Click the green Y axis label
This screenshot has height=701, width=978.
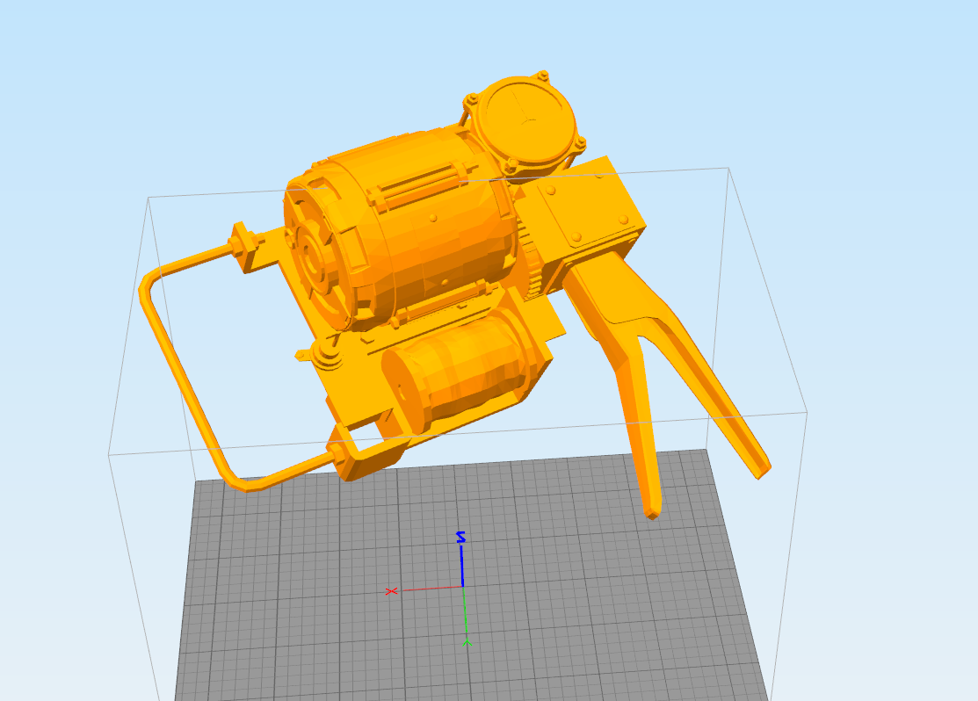(x=467, y=642)
